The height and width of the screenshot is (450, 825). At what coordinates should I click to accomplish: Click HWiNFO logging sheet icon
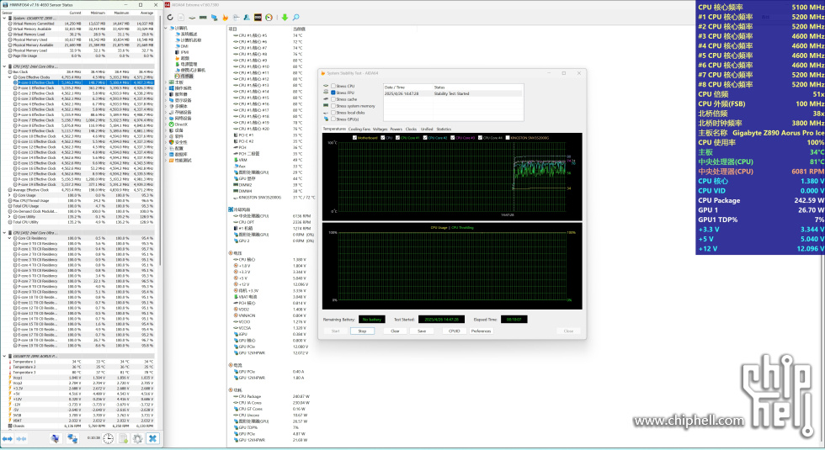pyautogui.click(x=123, y=438)
